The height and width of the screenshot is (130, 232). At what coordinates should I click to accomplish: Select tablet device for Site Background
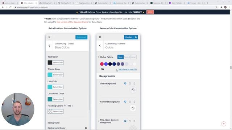[130, 83]
